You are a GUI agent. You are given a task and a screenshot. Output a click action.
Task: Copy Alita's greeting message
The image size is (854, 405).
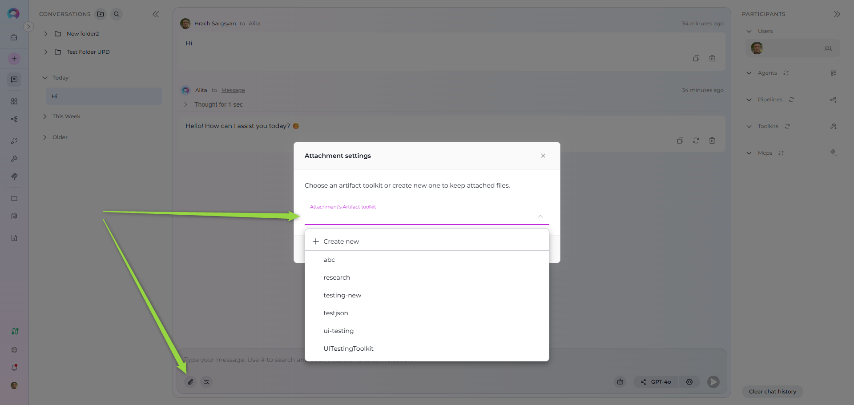click(680, 140)
